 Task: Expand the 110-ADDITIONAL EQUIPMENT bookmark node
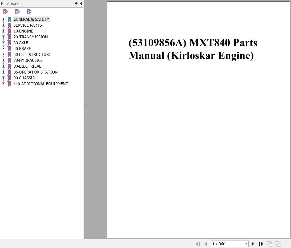click(3, 84)
